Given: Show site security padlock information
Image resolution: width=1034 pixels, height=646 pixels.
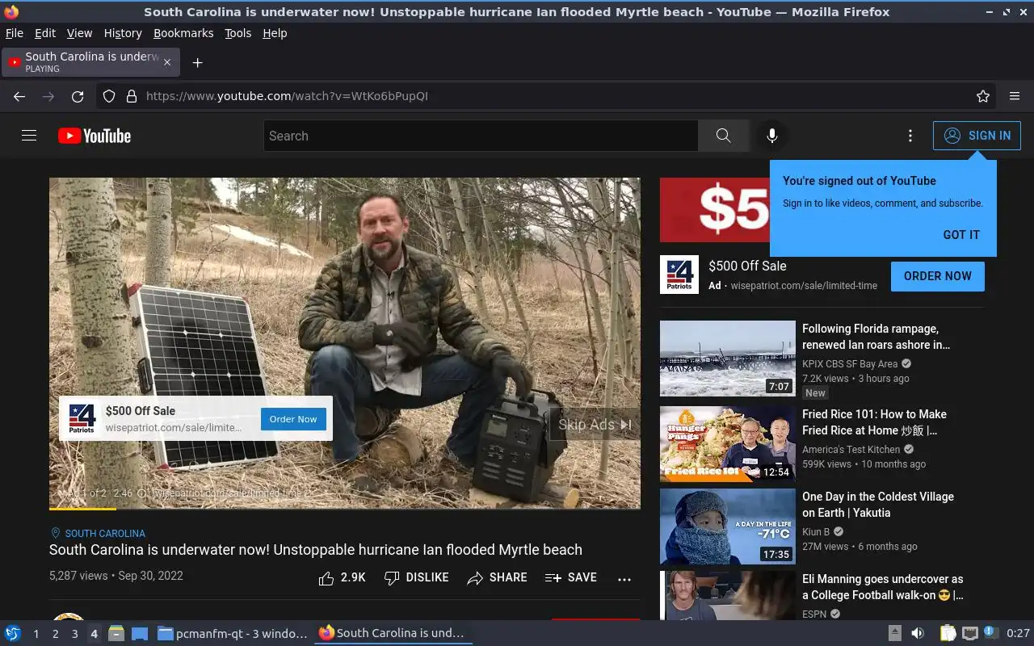Looking at the screenshot, I should click(x=132, y=96).
